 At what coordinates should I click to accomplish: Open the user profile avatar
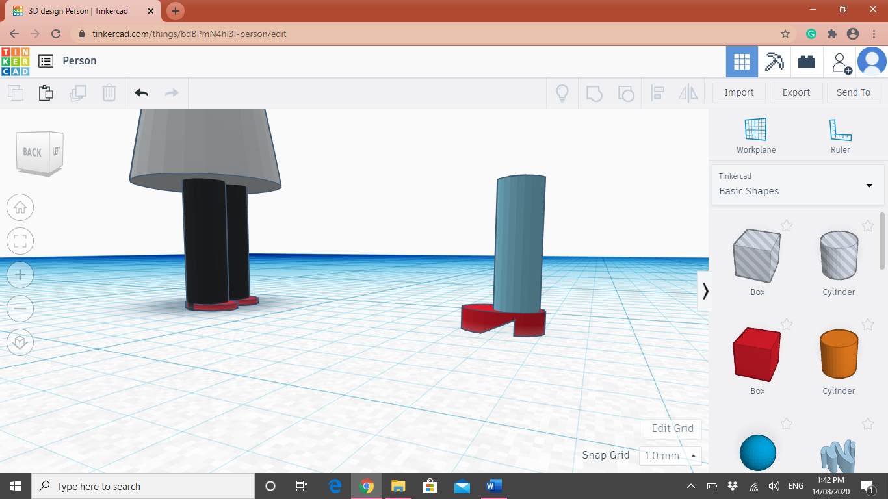pos(872,62)
